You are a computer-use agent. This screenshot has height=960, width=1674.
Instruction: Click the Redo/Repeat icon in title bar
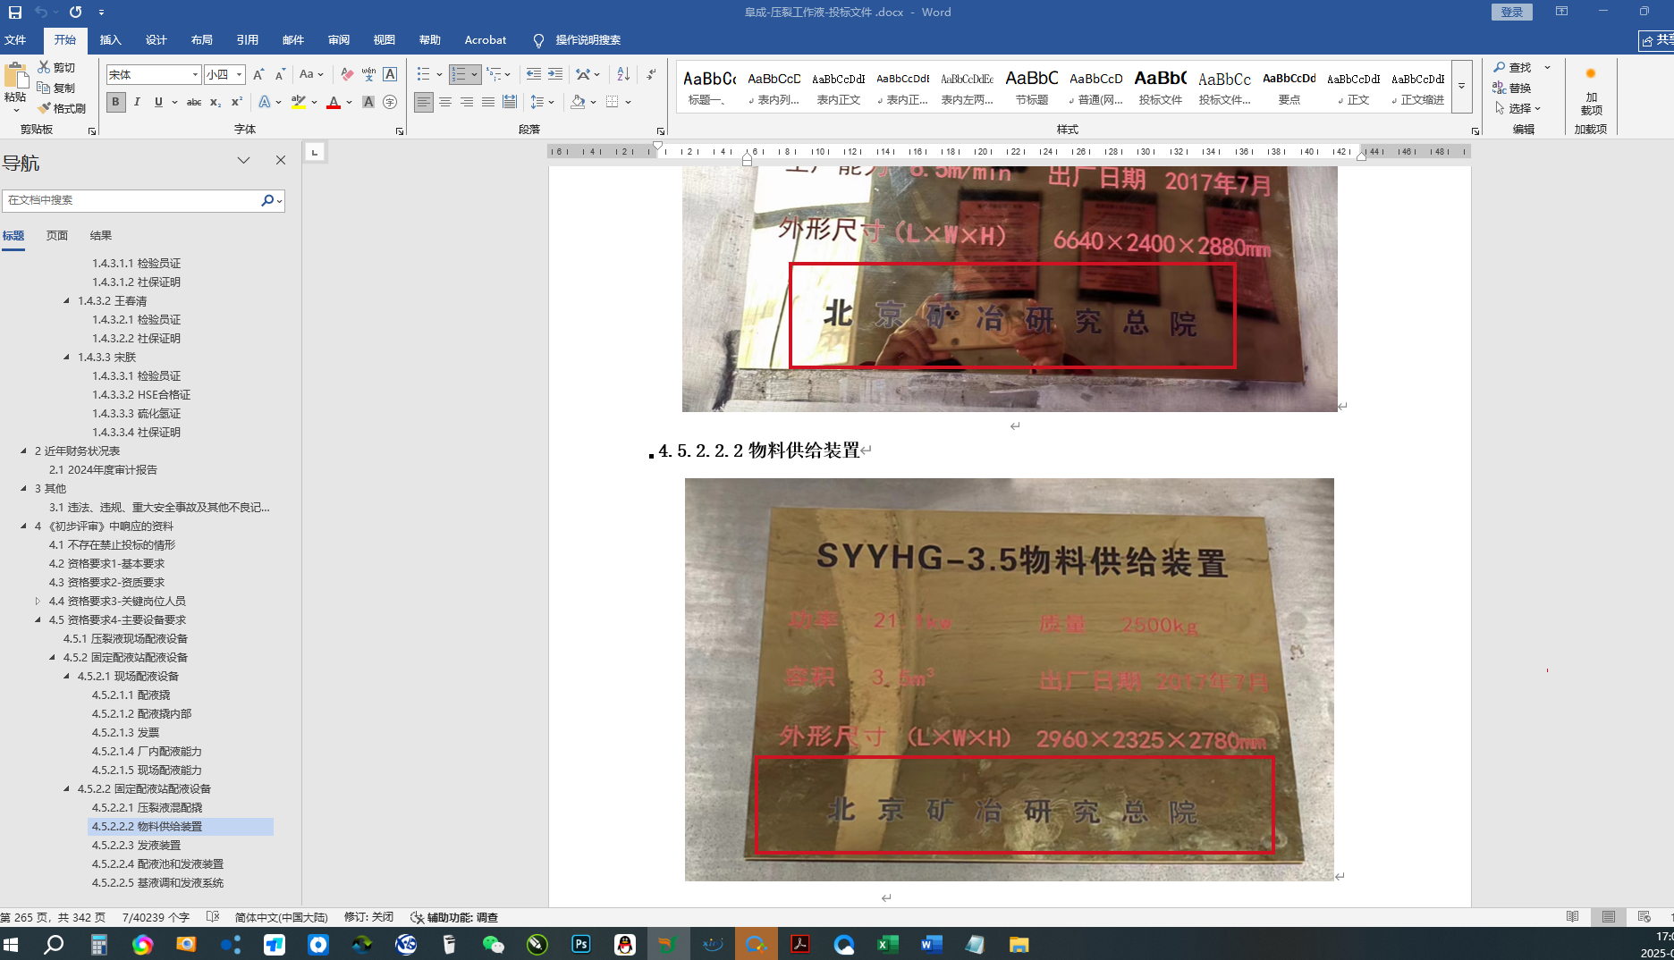[x=76, y=13]
